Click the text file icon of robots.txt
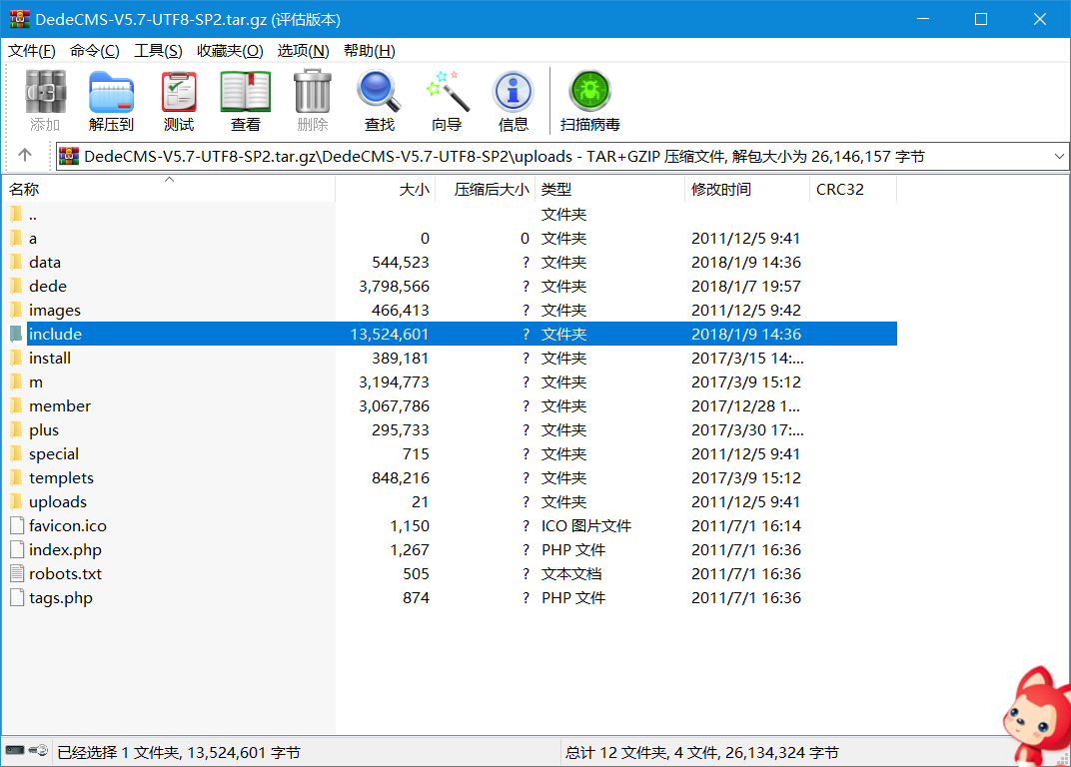 pyautogui.click(x=17, y=573)
